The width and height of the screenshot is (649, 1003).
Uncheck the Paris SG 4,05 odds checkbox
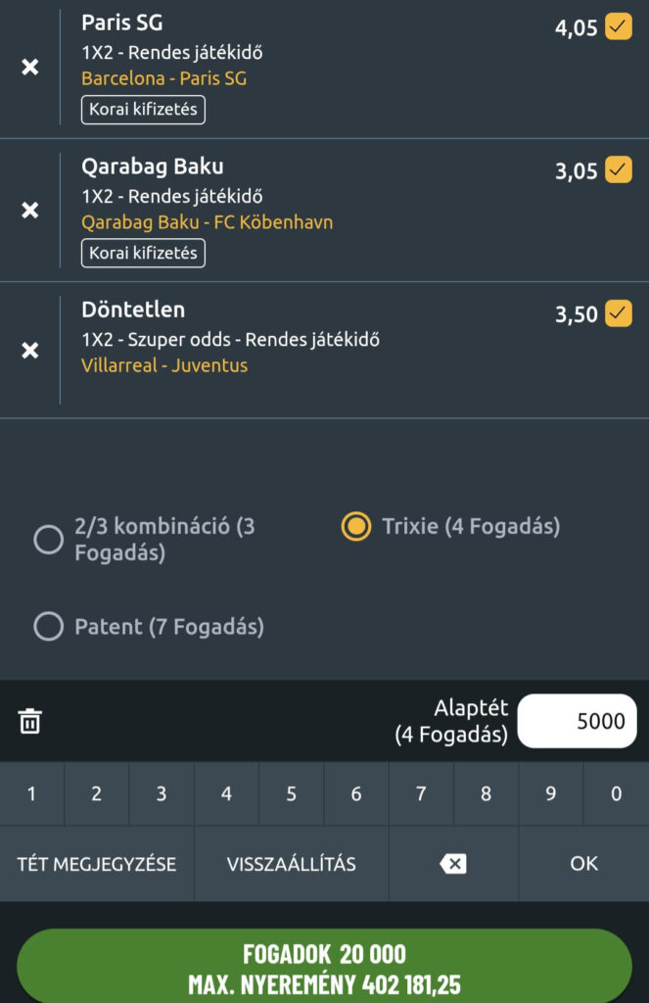pyautogui.click(x=619, y=26)
